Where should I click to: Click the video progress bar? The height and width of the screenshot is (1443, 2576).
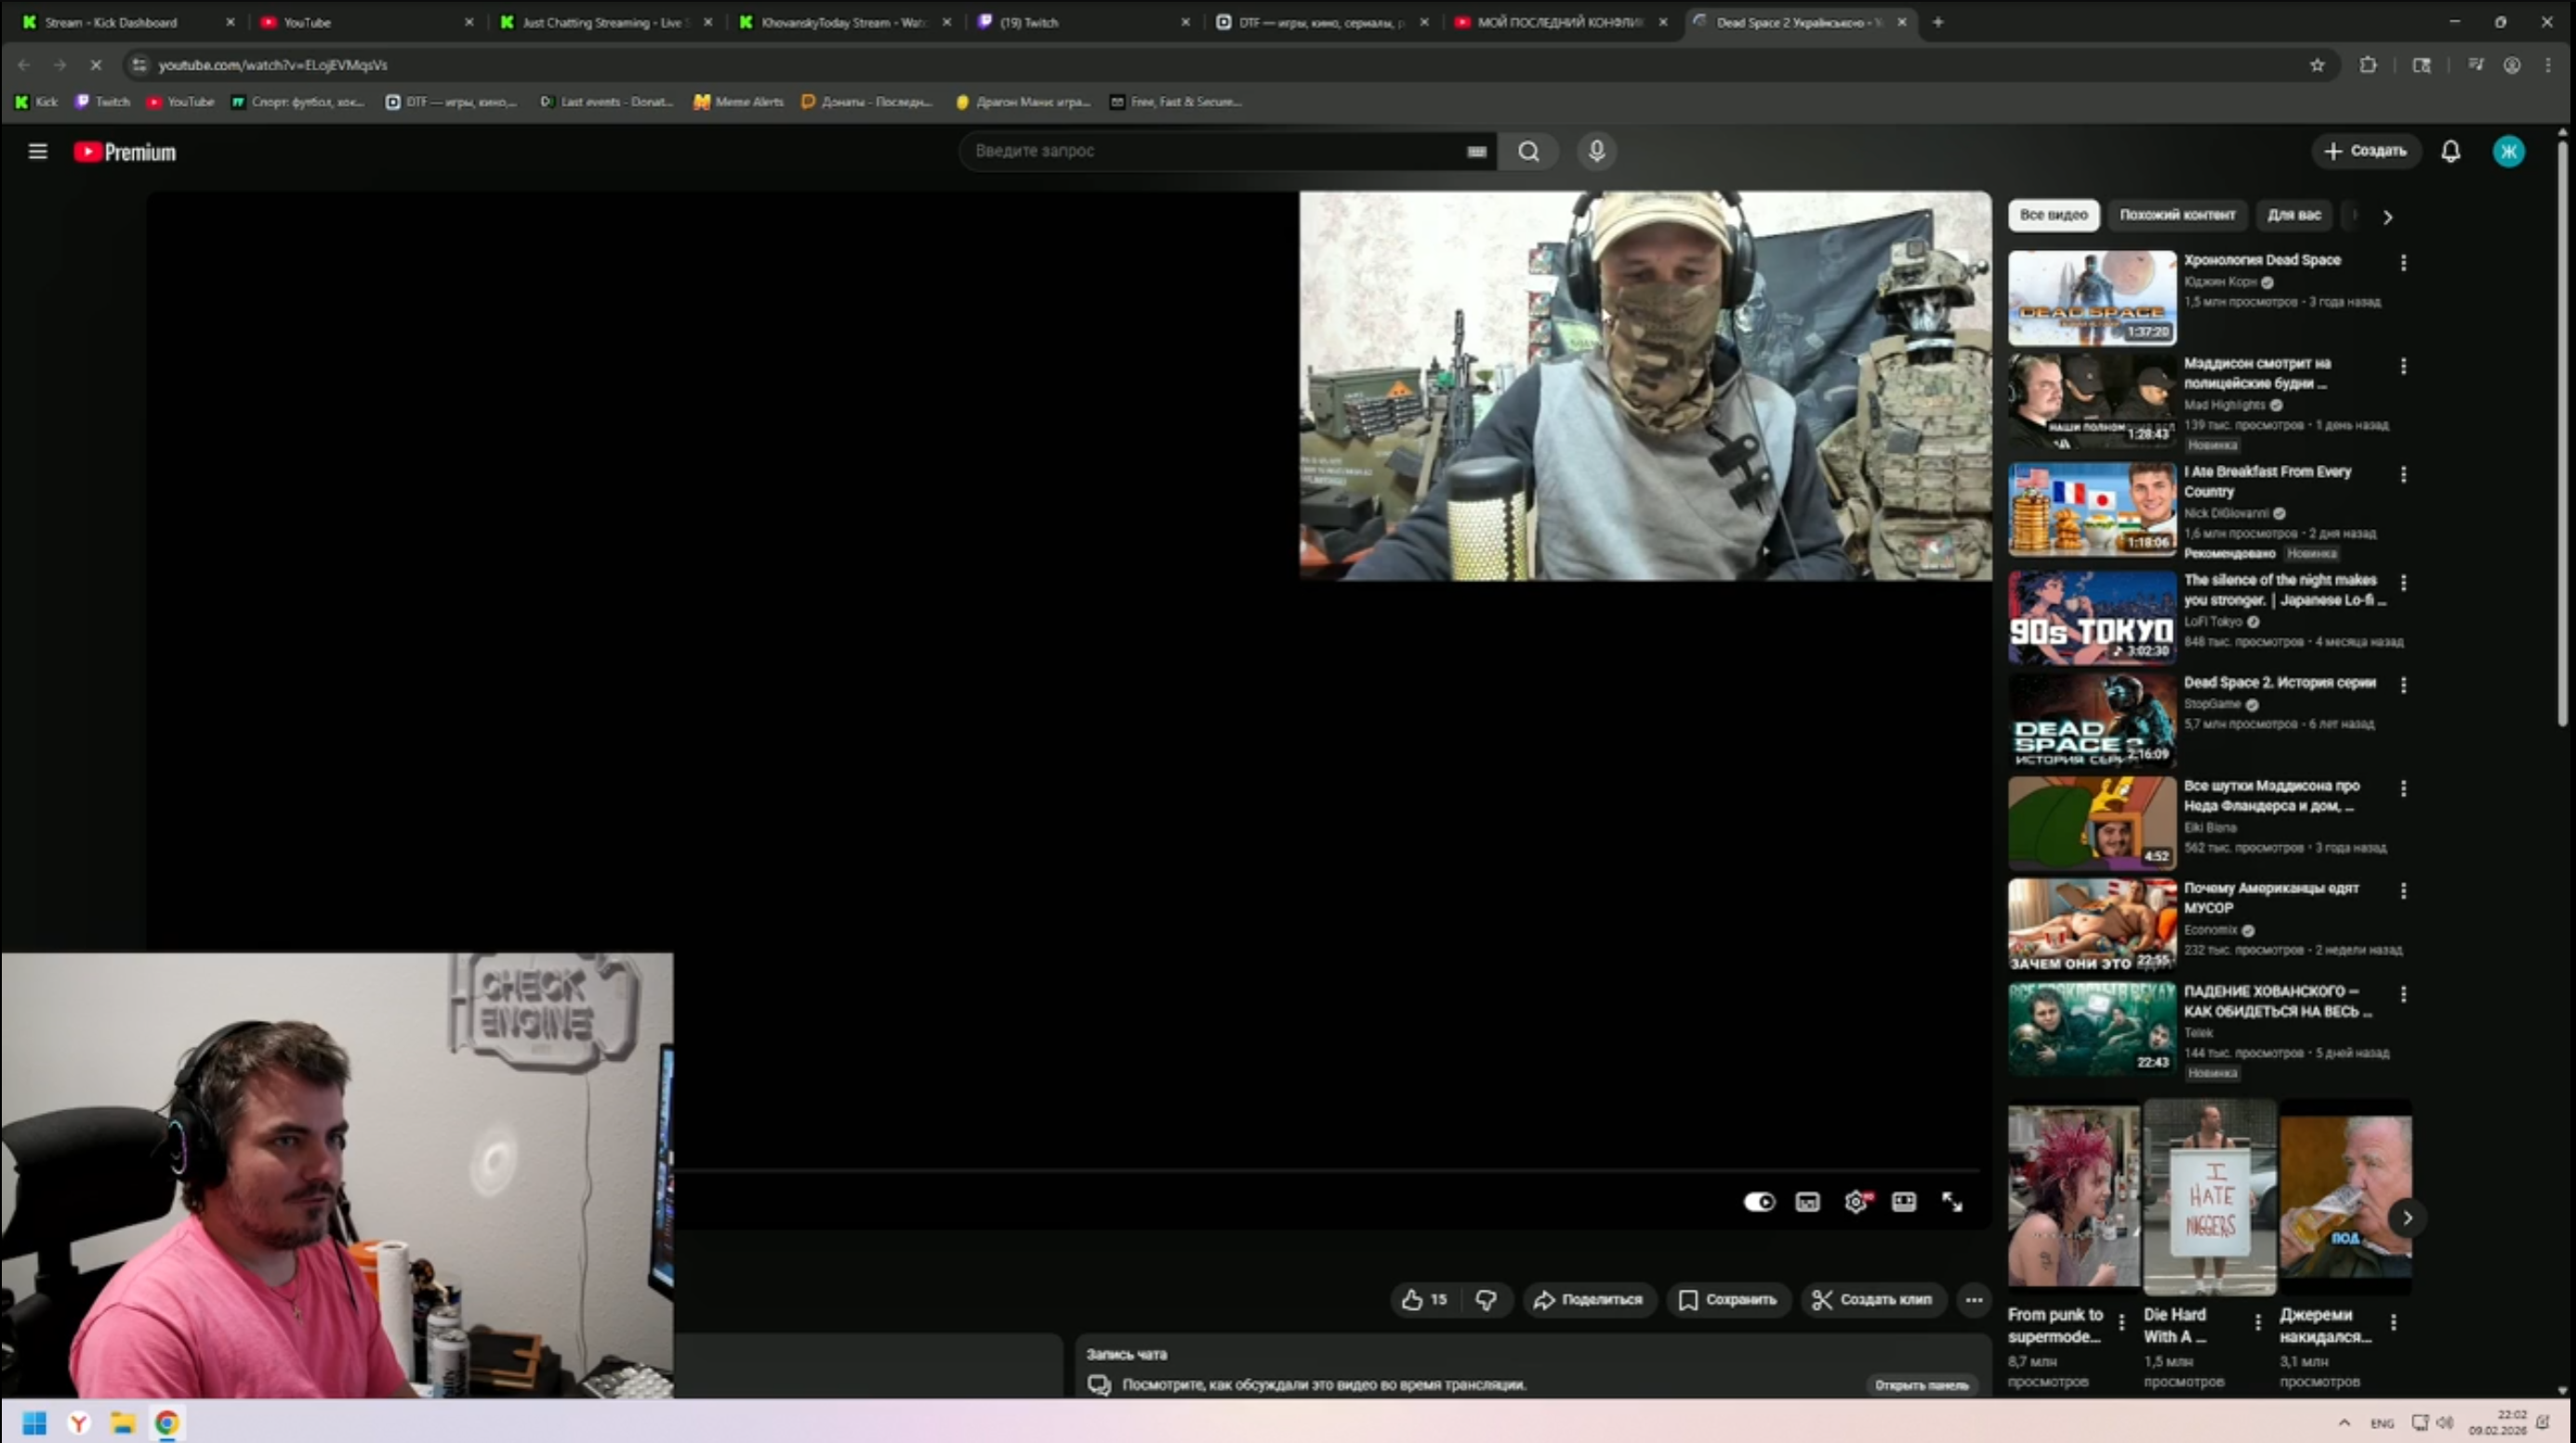(1300, 1170)
